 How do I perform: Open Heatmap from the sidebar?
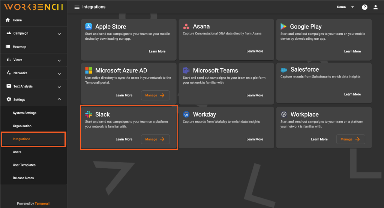click(33, 46)
